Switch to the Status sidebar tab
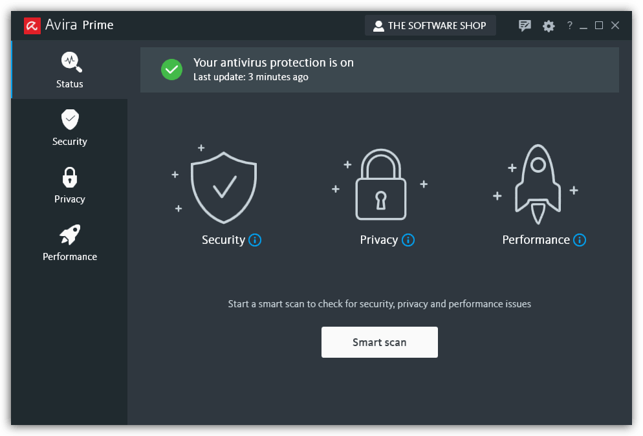643x436 pixels. (70, 70)
